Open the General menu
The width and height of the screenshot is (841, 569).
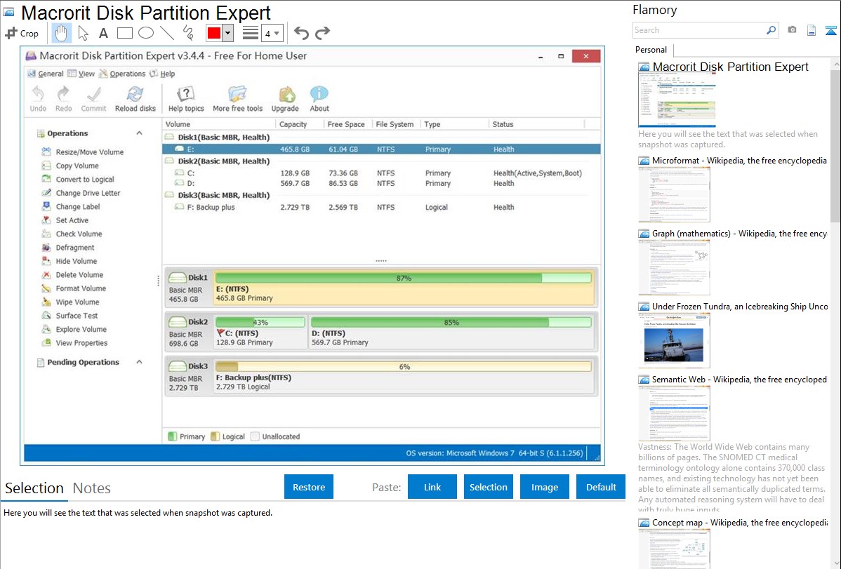click(x=46, y=74)
